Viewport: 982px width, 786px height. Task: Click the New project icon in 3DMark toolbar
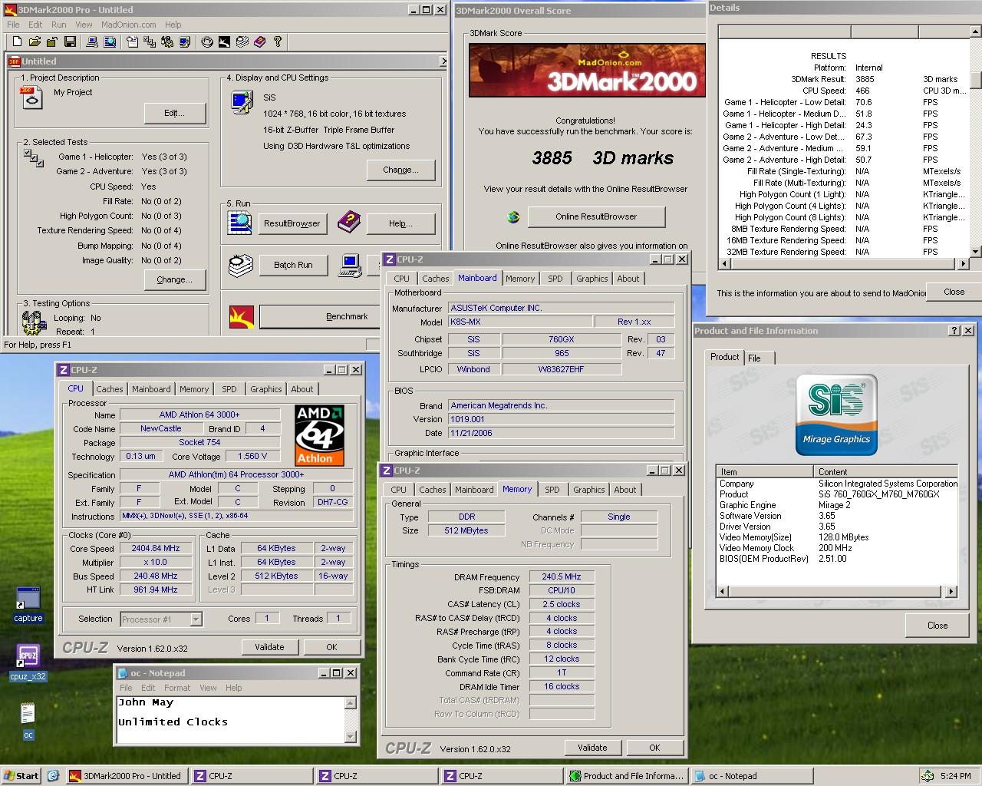click(x=17, y=41)
